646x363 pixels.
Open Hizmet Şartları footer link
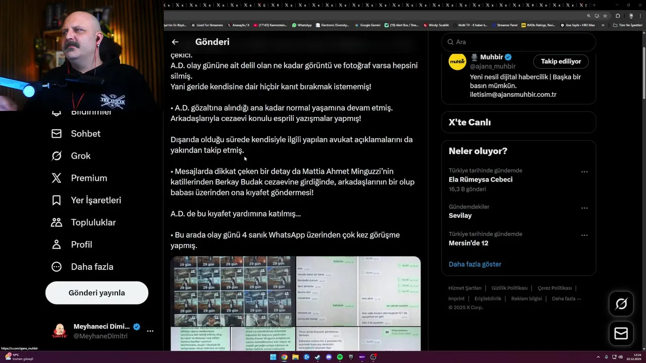tap(465, 288)
